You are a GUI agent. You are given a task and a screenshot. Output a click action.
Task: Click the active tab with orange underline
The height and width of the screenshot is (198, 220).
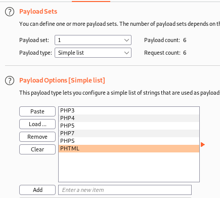tap(91, 1)
